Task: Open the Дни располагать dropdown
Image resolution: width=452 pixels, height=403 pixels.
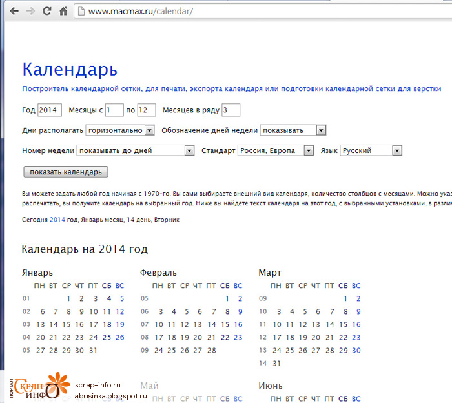Action: 120,130
